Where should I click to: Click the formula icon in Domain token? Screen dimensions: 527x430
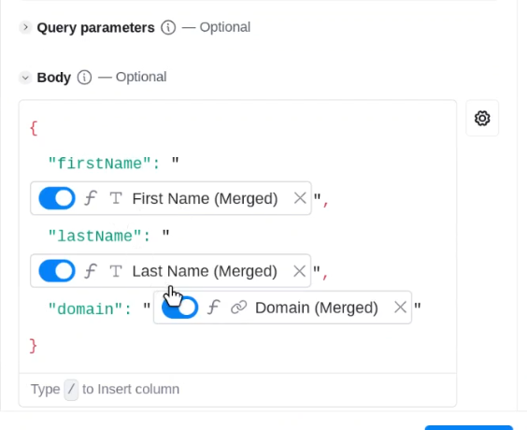point(213,308)
